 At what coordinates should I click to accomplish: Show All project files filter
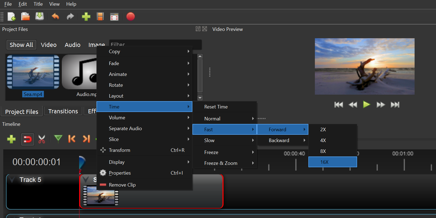21,45
